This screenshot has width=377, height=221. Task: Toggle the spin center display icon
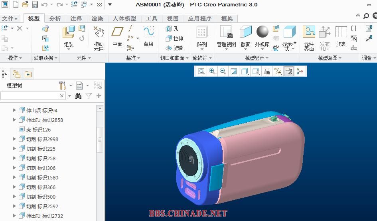300,71
